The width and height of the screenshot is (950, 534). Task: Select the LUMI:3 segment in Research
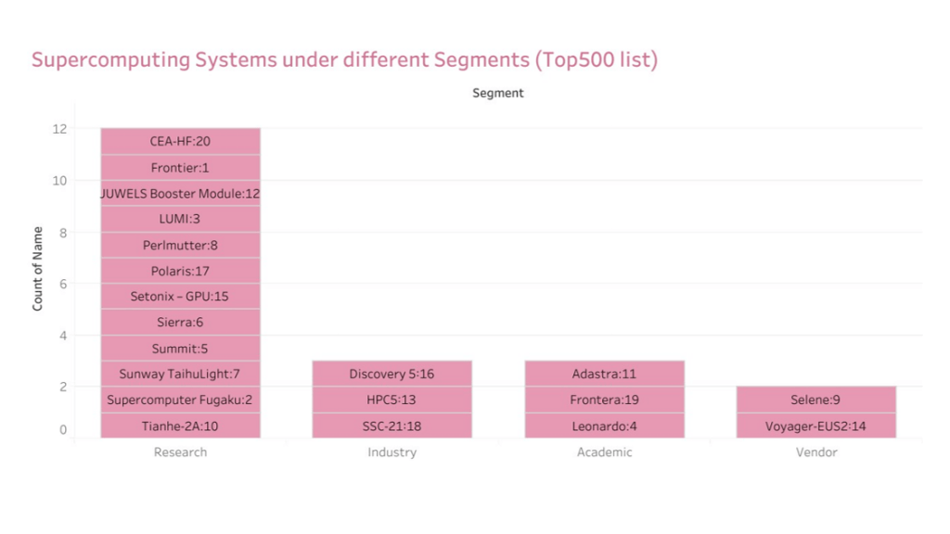180,219
